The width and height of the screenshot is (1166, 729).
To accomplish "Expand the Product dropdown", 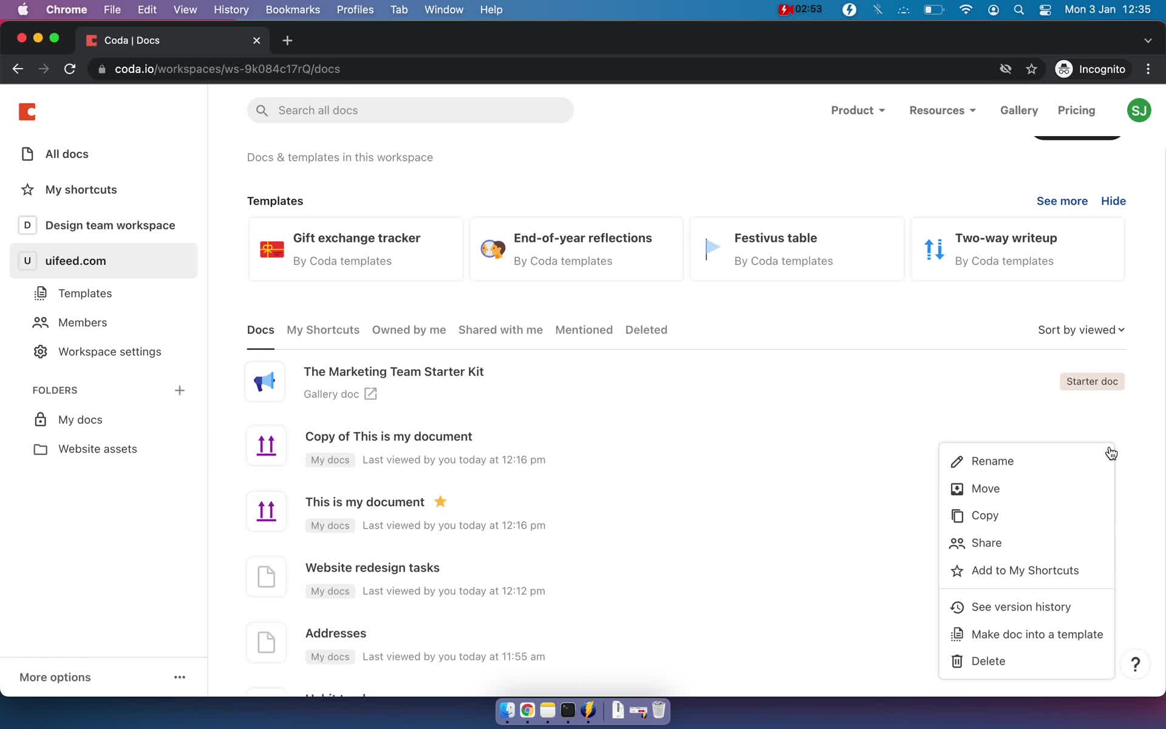I will coord(857,111).
